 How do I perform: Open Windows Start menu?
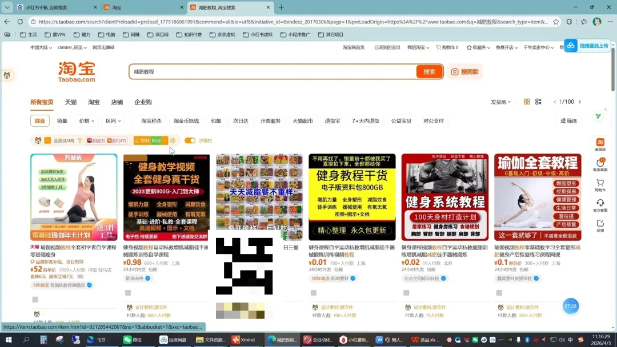pyautogui.click(x=8, y=340)
